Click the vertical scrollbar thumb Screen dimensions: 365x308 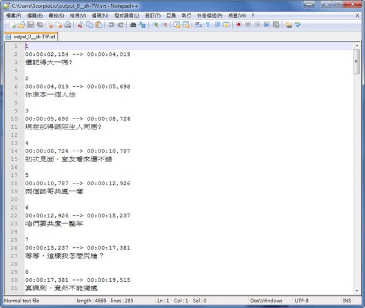click(356, 61)
